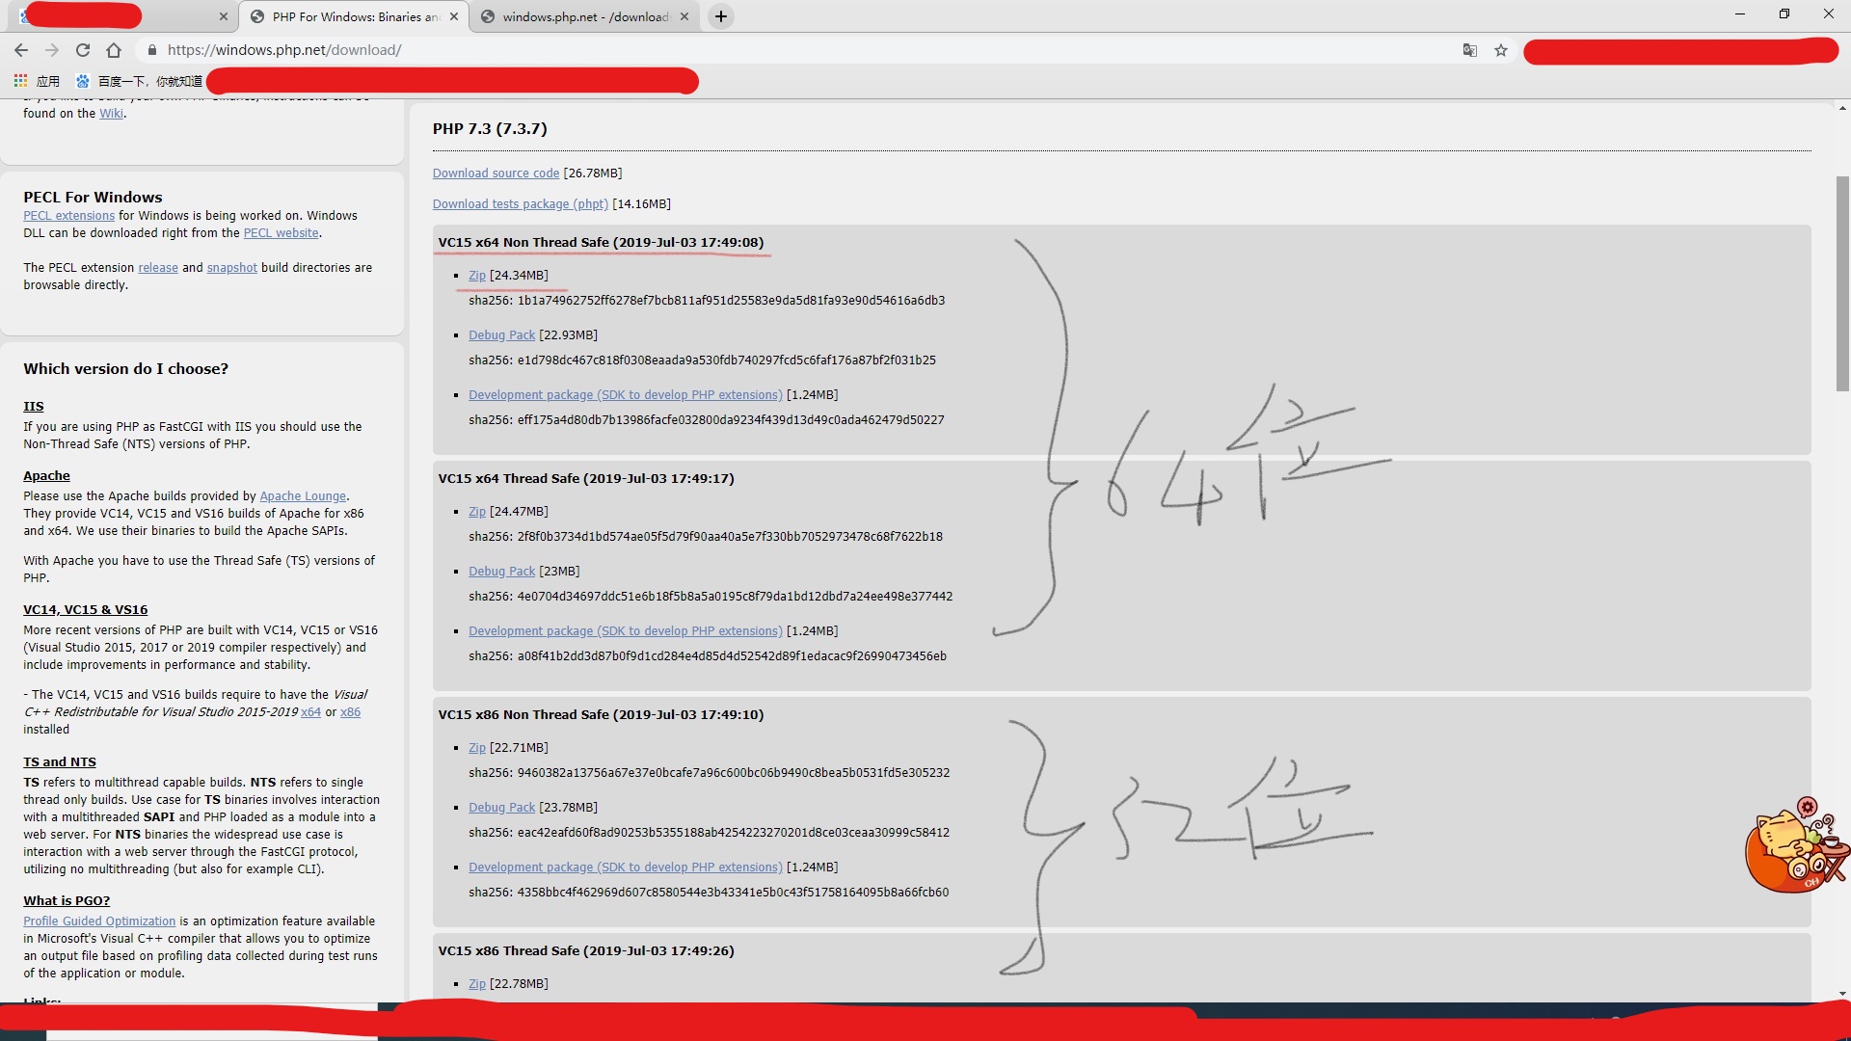Click the translate page icon
The image size is (1851, 1041).
(x=1469, y=50)
